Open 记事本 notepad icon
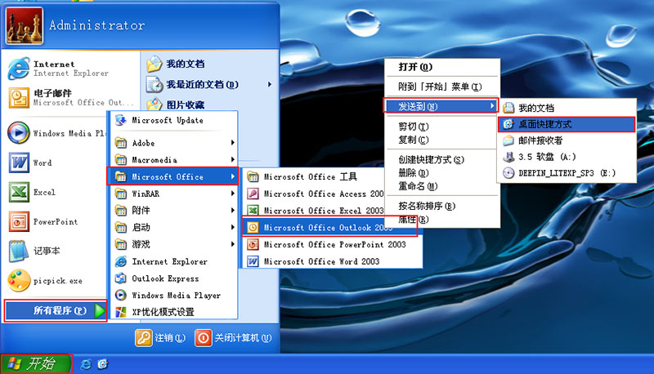This screenshot has height=374, width=654. pos(19,252)
